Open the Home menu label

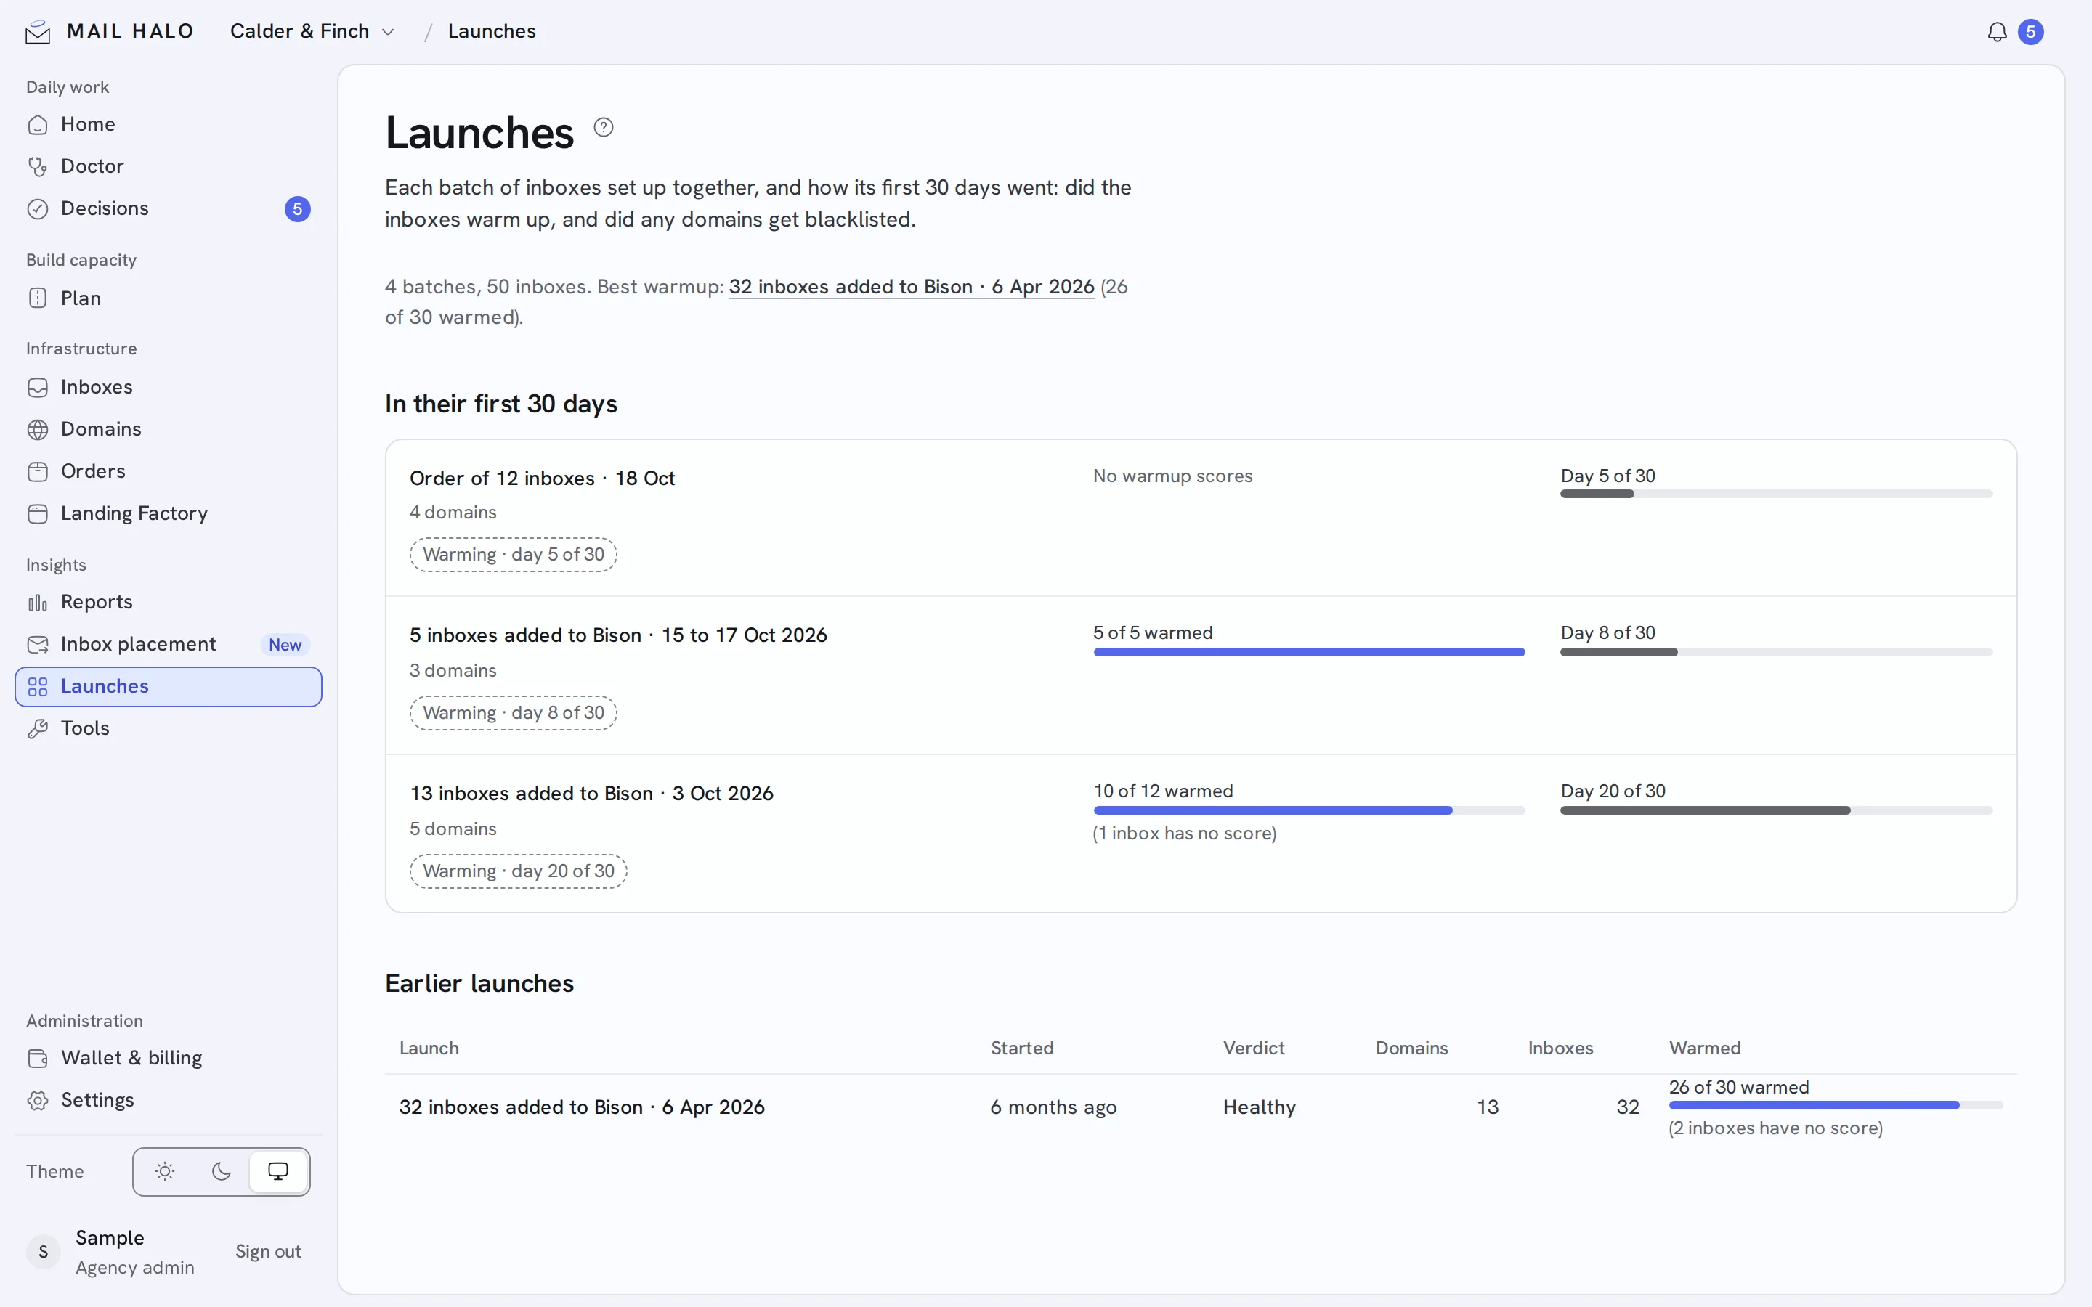click(x=88, y=124)
